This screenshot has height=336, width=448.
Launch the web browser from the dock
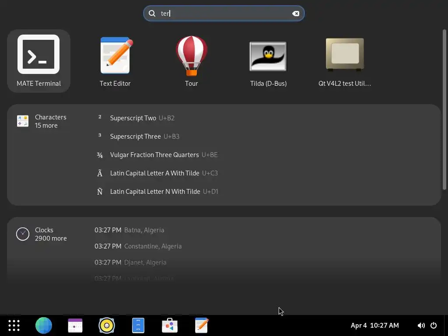click(x=44, y=325)
